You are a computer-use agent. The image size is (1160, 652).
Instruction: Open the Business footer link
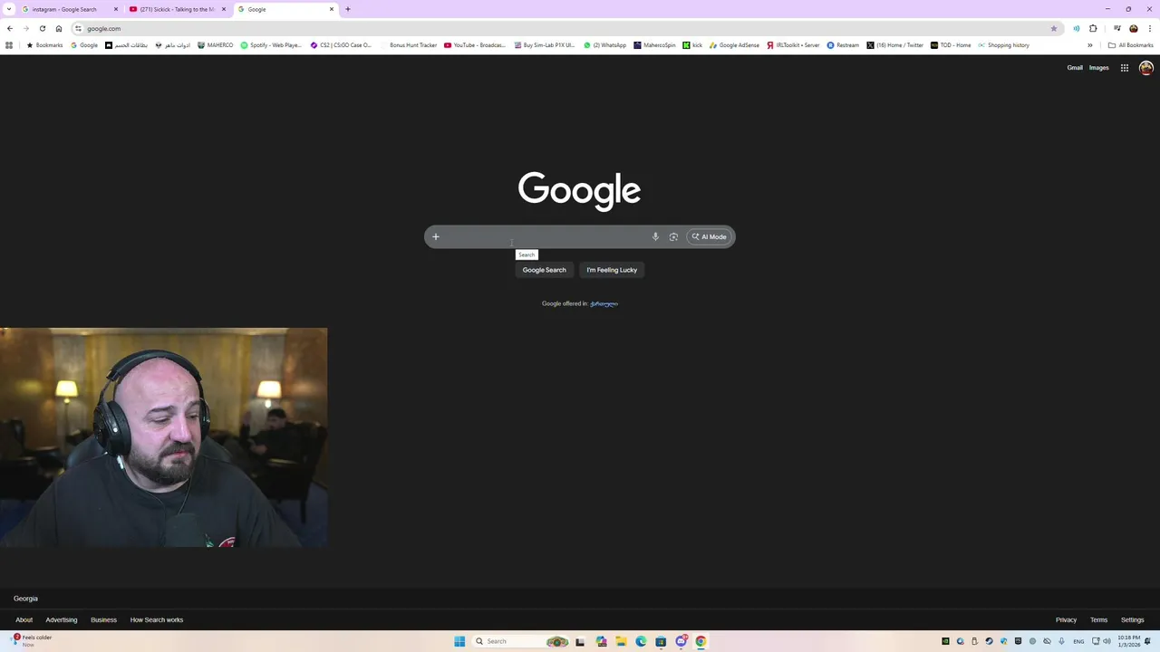103,620
